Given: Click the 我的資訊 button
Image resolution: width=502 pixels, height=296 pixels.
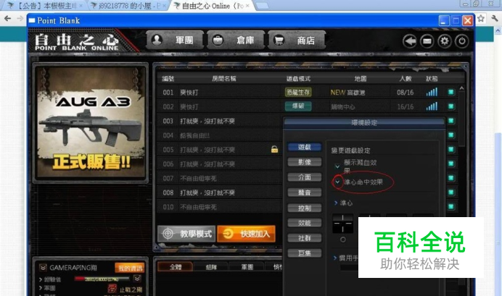Looking at the screenshot, I should coord(130,268).
